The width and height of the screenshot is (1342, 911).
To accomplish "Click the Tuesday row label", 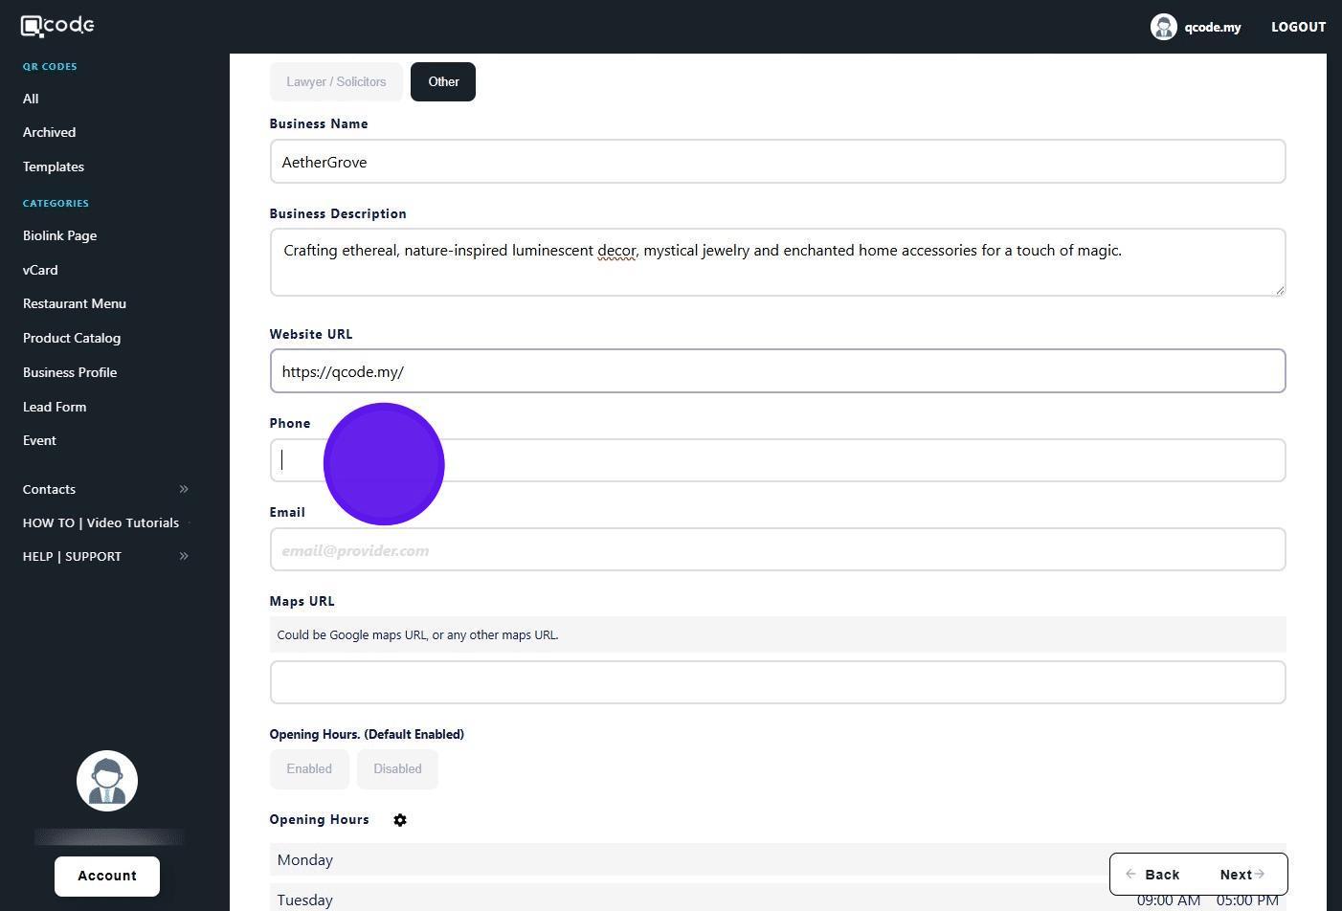I will point(304,900).
